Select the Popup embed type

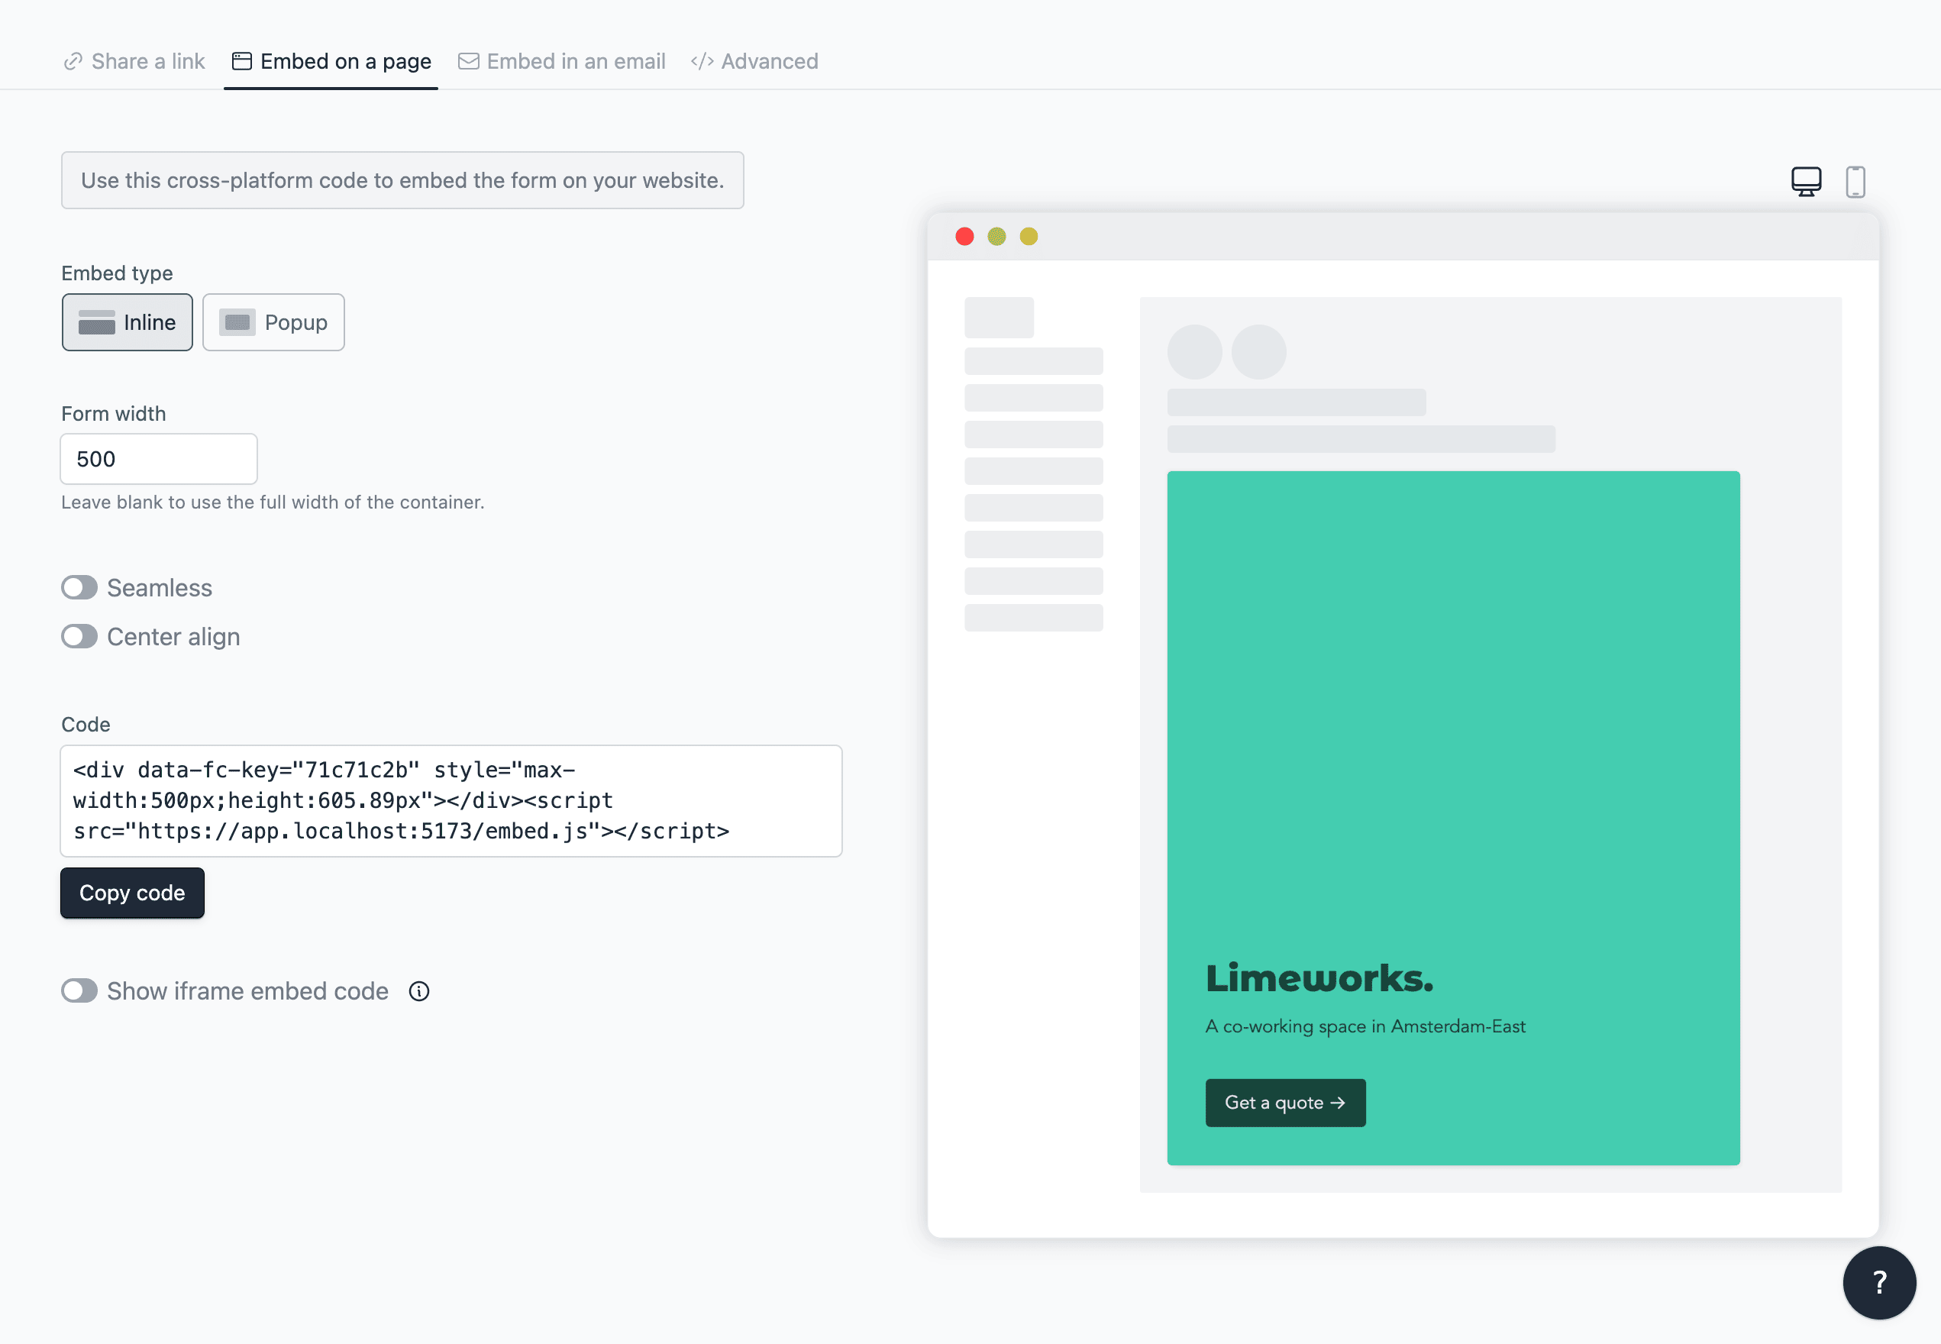pyautogui.click(x=271, y=321)
